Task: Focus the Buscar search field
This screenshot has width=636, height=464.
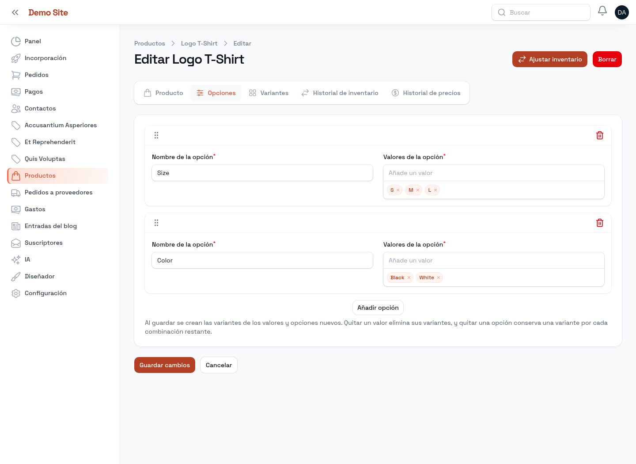Action: [x=541, y=12]
